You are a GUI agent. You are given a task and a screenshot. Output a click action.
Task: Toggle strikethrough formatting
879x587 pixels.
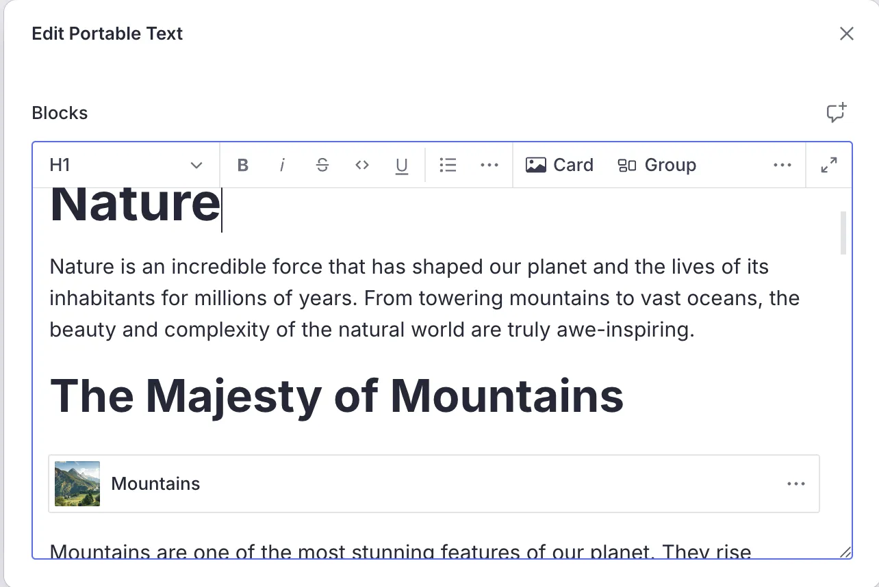(x=322, y=165)
